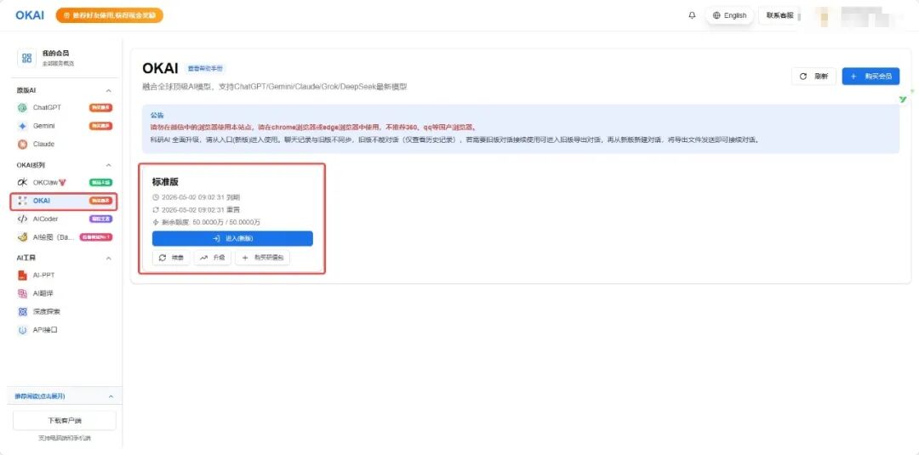This screenshot has height=455, width=919.
Task: Open the 查看帮助手册 help manual link
Action: click(x=205, y=69)
